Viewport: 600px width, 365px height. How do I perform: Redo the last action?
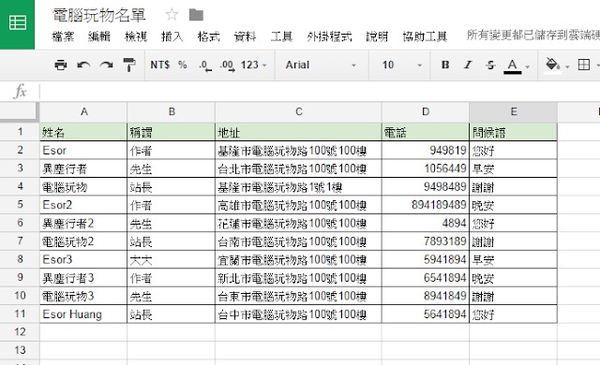[106, 65]
